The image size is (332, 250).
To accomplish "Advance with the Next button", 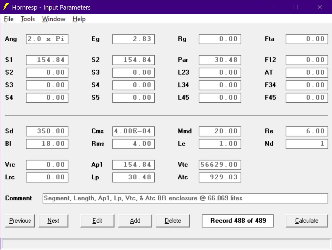I will [53, 221].
